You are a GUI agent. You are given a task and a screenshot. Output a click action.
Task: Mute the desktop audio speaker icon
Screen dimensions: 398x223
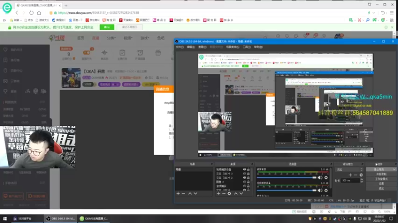pyautogui.click(x=320, y=177)
